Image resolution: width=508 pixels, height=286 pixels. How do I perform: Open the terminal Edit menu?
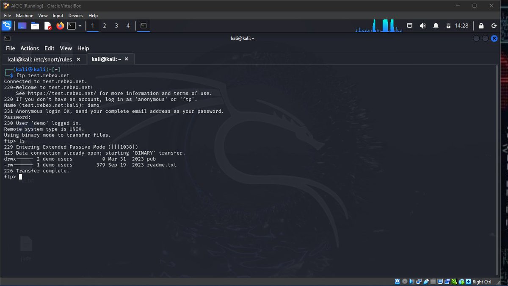pos(50,48)
